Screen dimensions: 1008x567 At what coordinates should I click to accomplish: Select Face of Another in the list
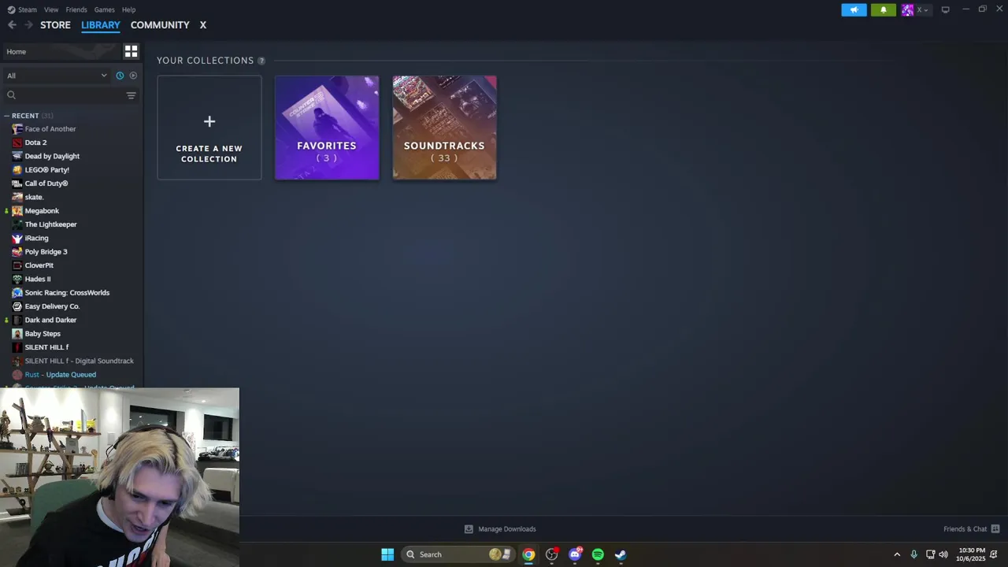coord(50,129)
